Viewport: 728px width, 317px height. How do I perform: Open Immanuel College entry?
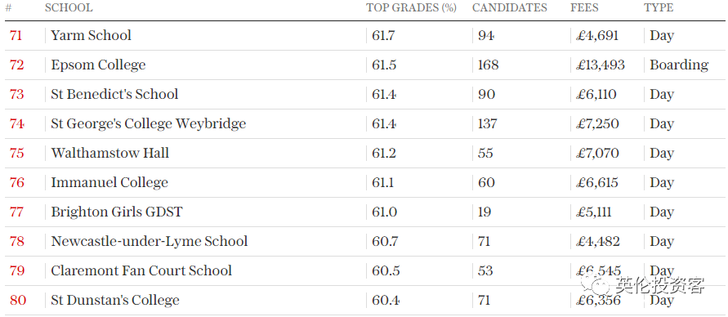click(x=109, y=183)
